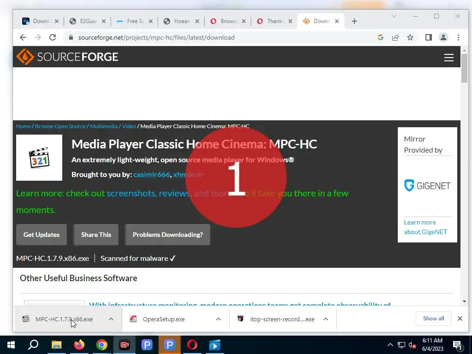
Task: Click the page vertical scrollbar thumb
Action: 464,68
